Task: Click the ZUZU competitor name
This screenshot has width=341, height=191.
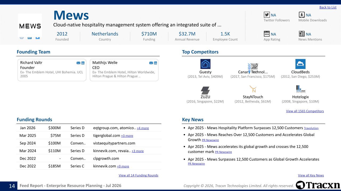Action: click(205, 97)
